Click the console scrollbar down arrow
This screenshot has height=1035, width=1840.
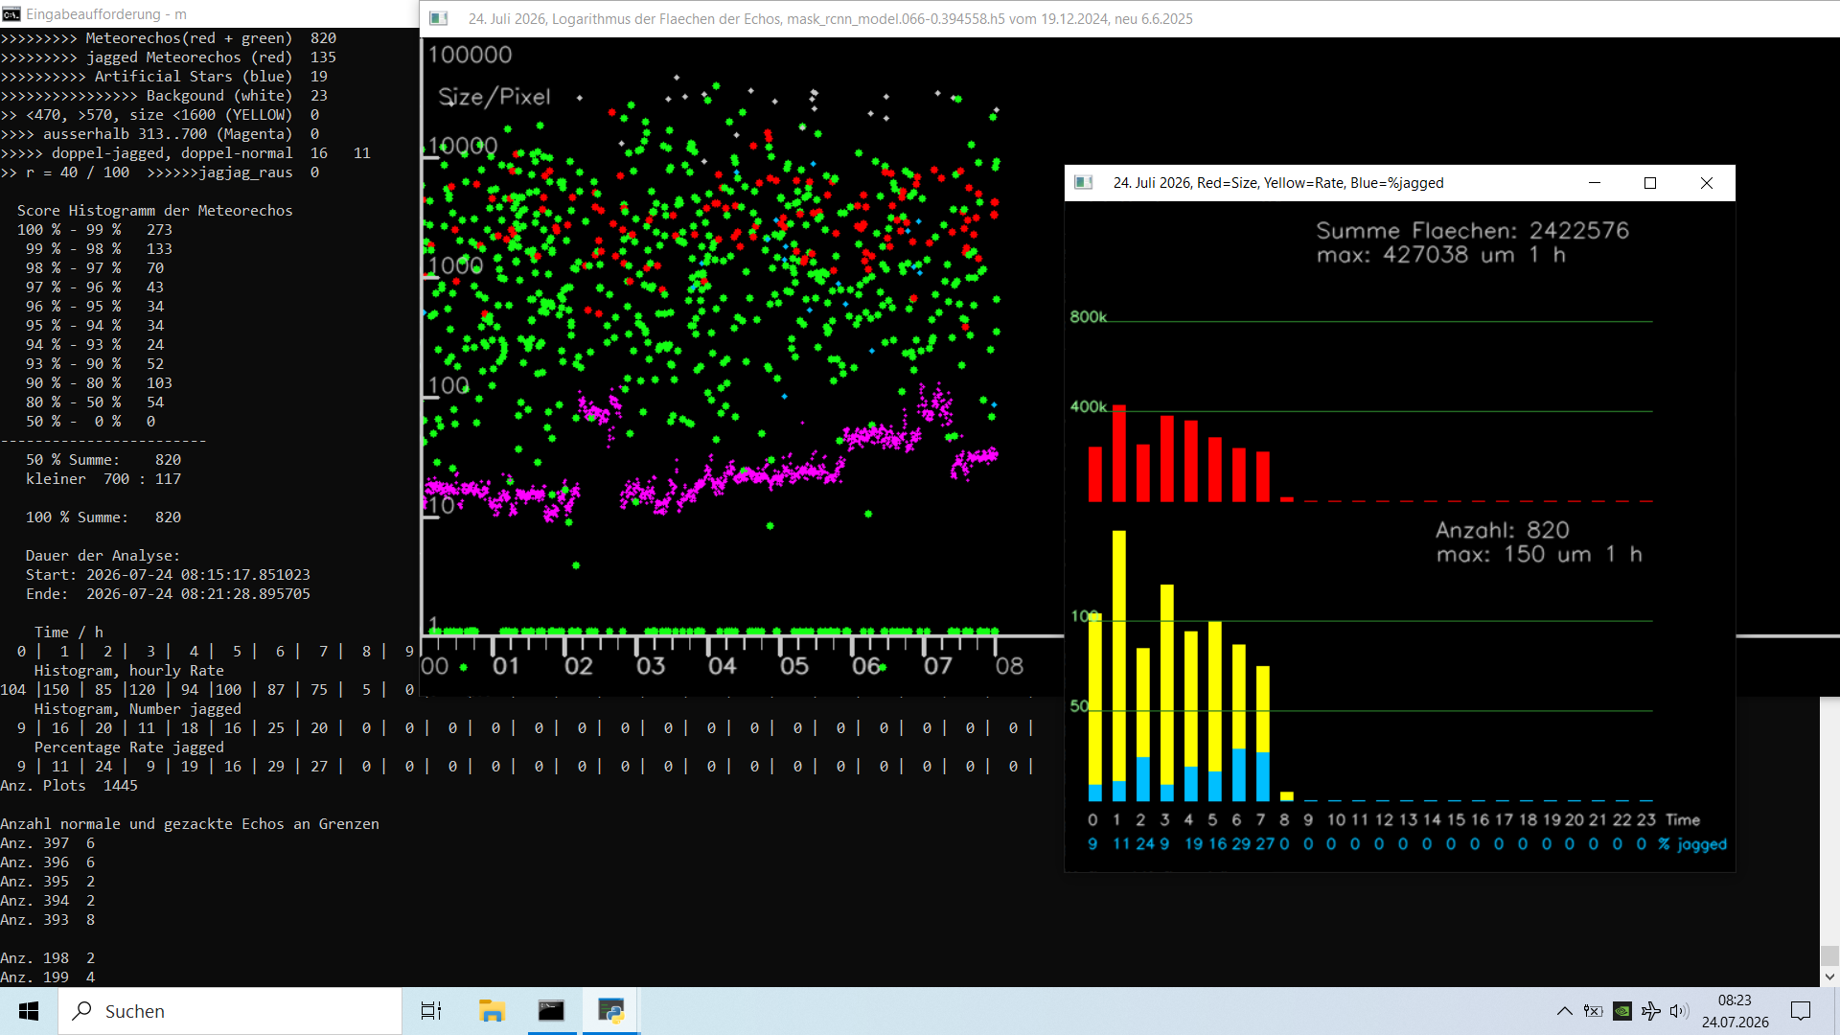point(1829,977)
